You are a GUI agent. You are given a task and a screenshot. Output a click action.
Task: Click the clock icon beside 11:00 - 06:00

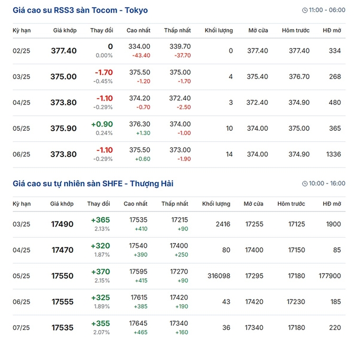[305, 11]
